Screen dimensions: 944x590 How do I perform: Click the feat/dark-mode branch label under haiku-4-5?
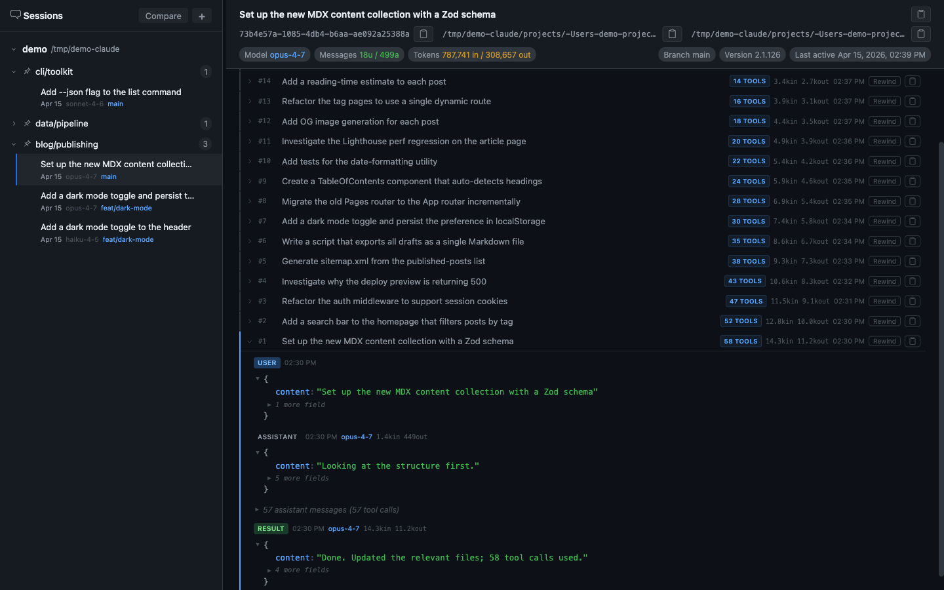[128, 239]
